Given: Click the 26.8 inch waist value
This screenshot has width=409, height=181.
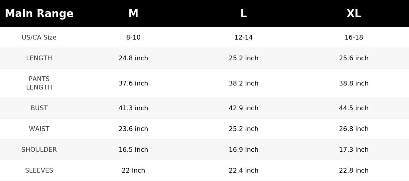Looking at the screenshot, I should pyautogui.click(x=354, y=129).
